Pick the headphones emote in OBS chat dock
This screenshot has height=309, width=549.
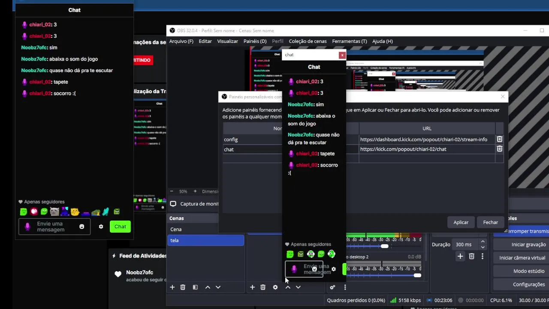click(x=331, y=254)
